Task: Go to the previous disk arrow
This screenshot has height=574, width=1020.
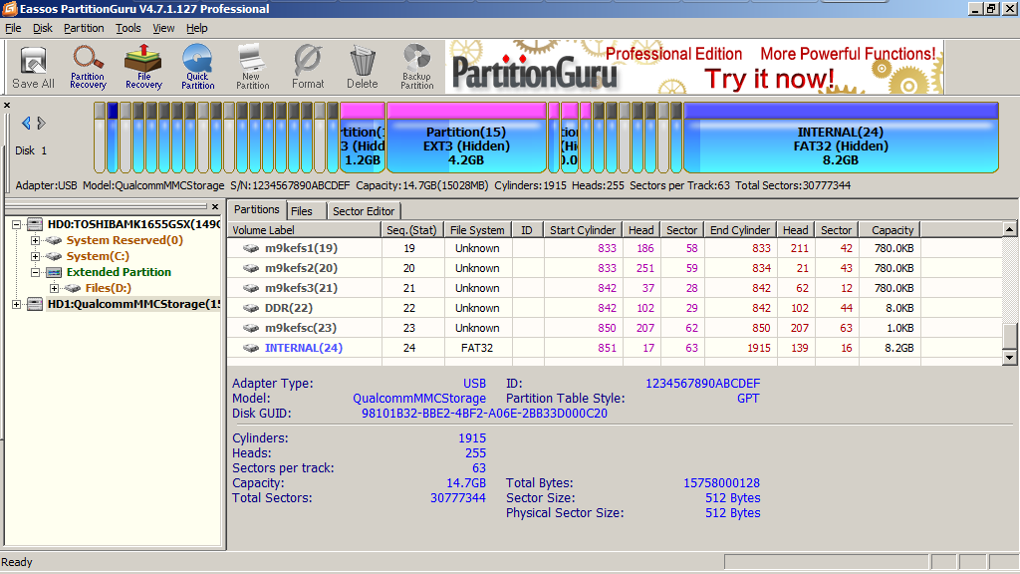Action: 26,123
